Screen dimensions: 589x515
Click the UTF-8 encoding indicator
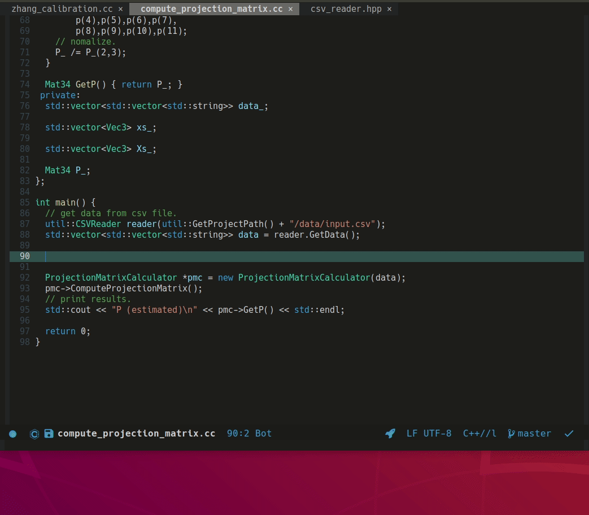[x=437, y=434]
